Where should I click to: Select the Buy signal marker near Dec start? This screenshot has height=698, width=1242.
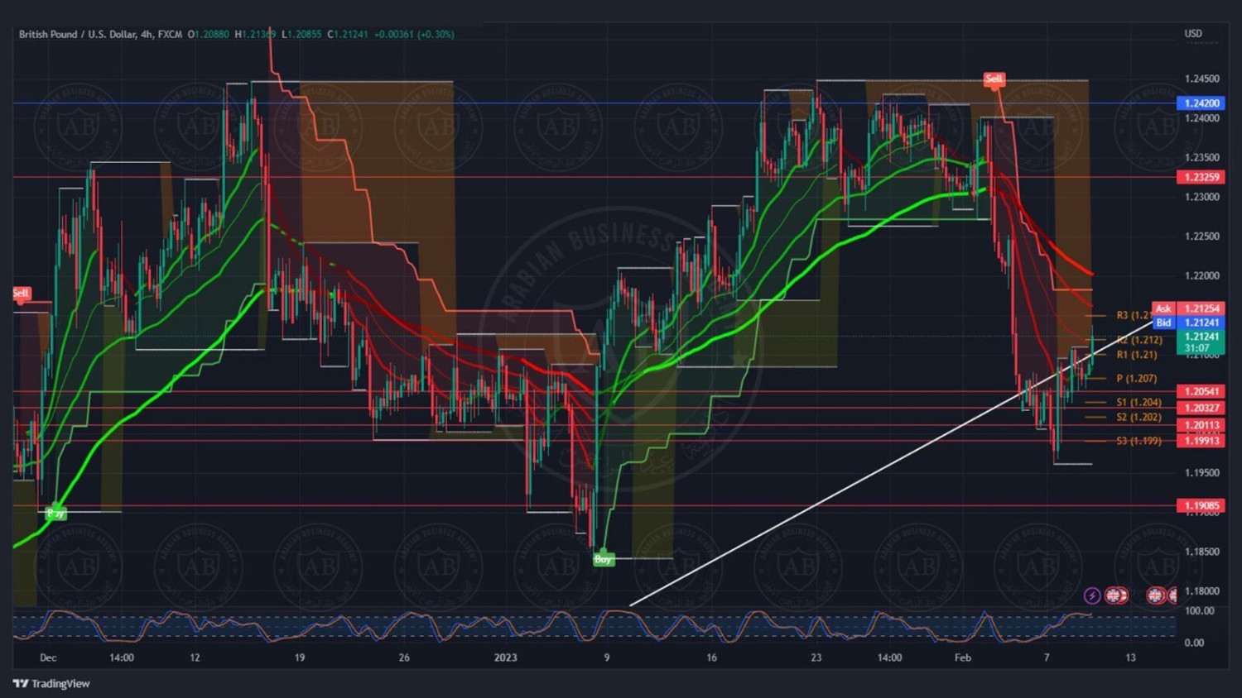(x=55, y=514)
